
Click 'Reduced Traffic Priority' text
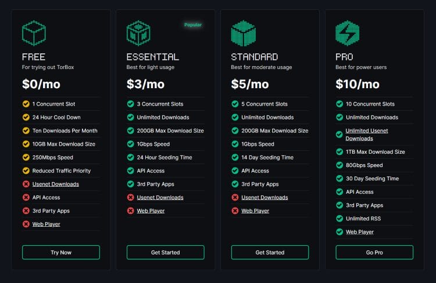tap(62, 170)
